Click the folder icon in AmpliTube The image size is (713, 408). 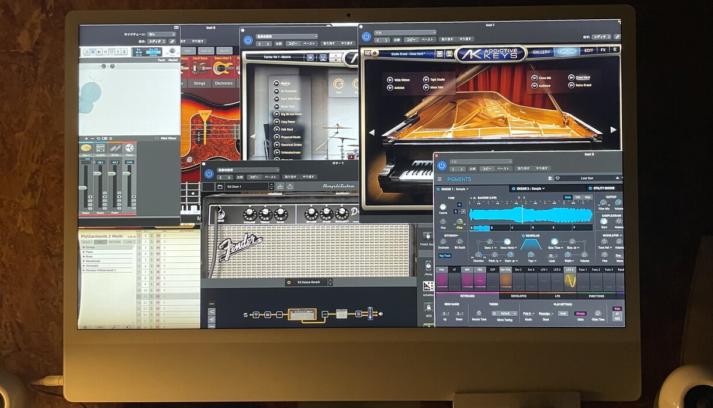220,187
